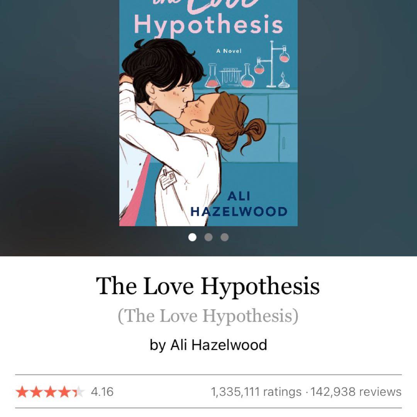The image size is (417, 417).
Task: Tap the third filled rating star
Action: click(x=50, y=392)
